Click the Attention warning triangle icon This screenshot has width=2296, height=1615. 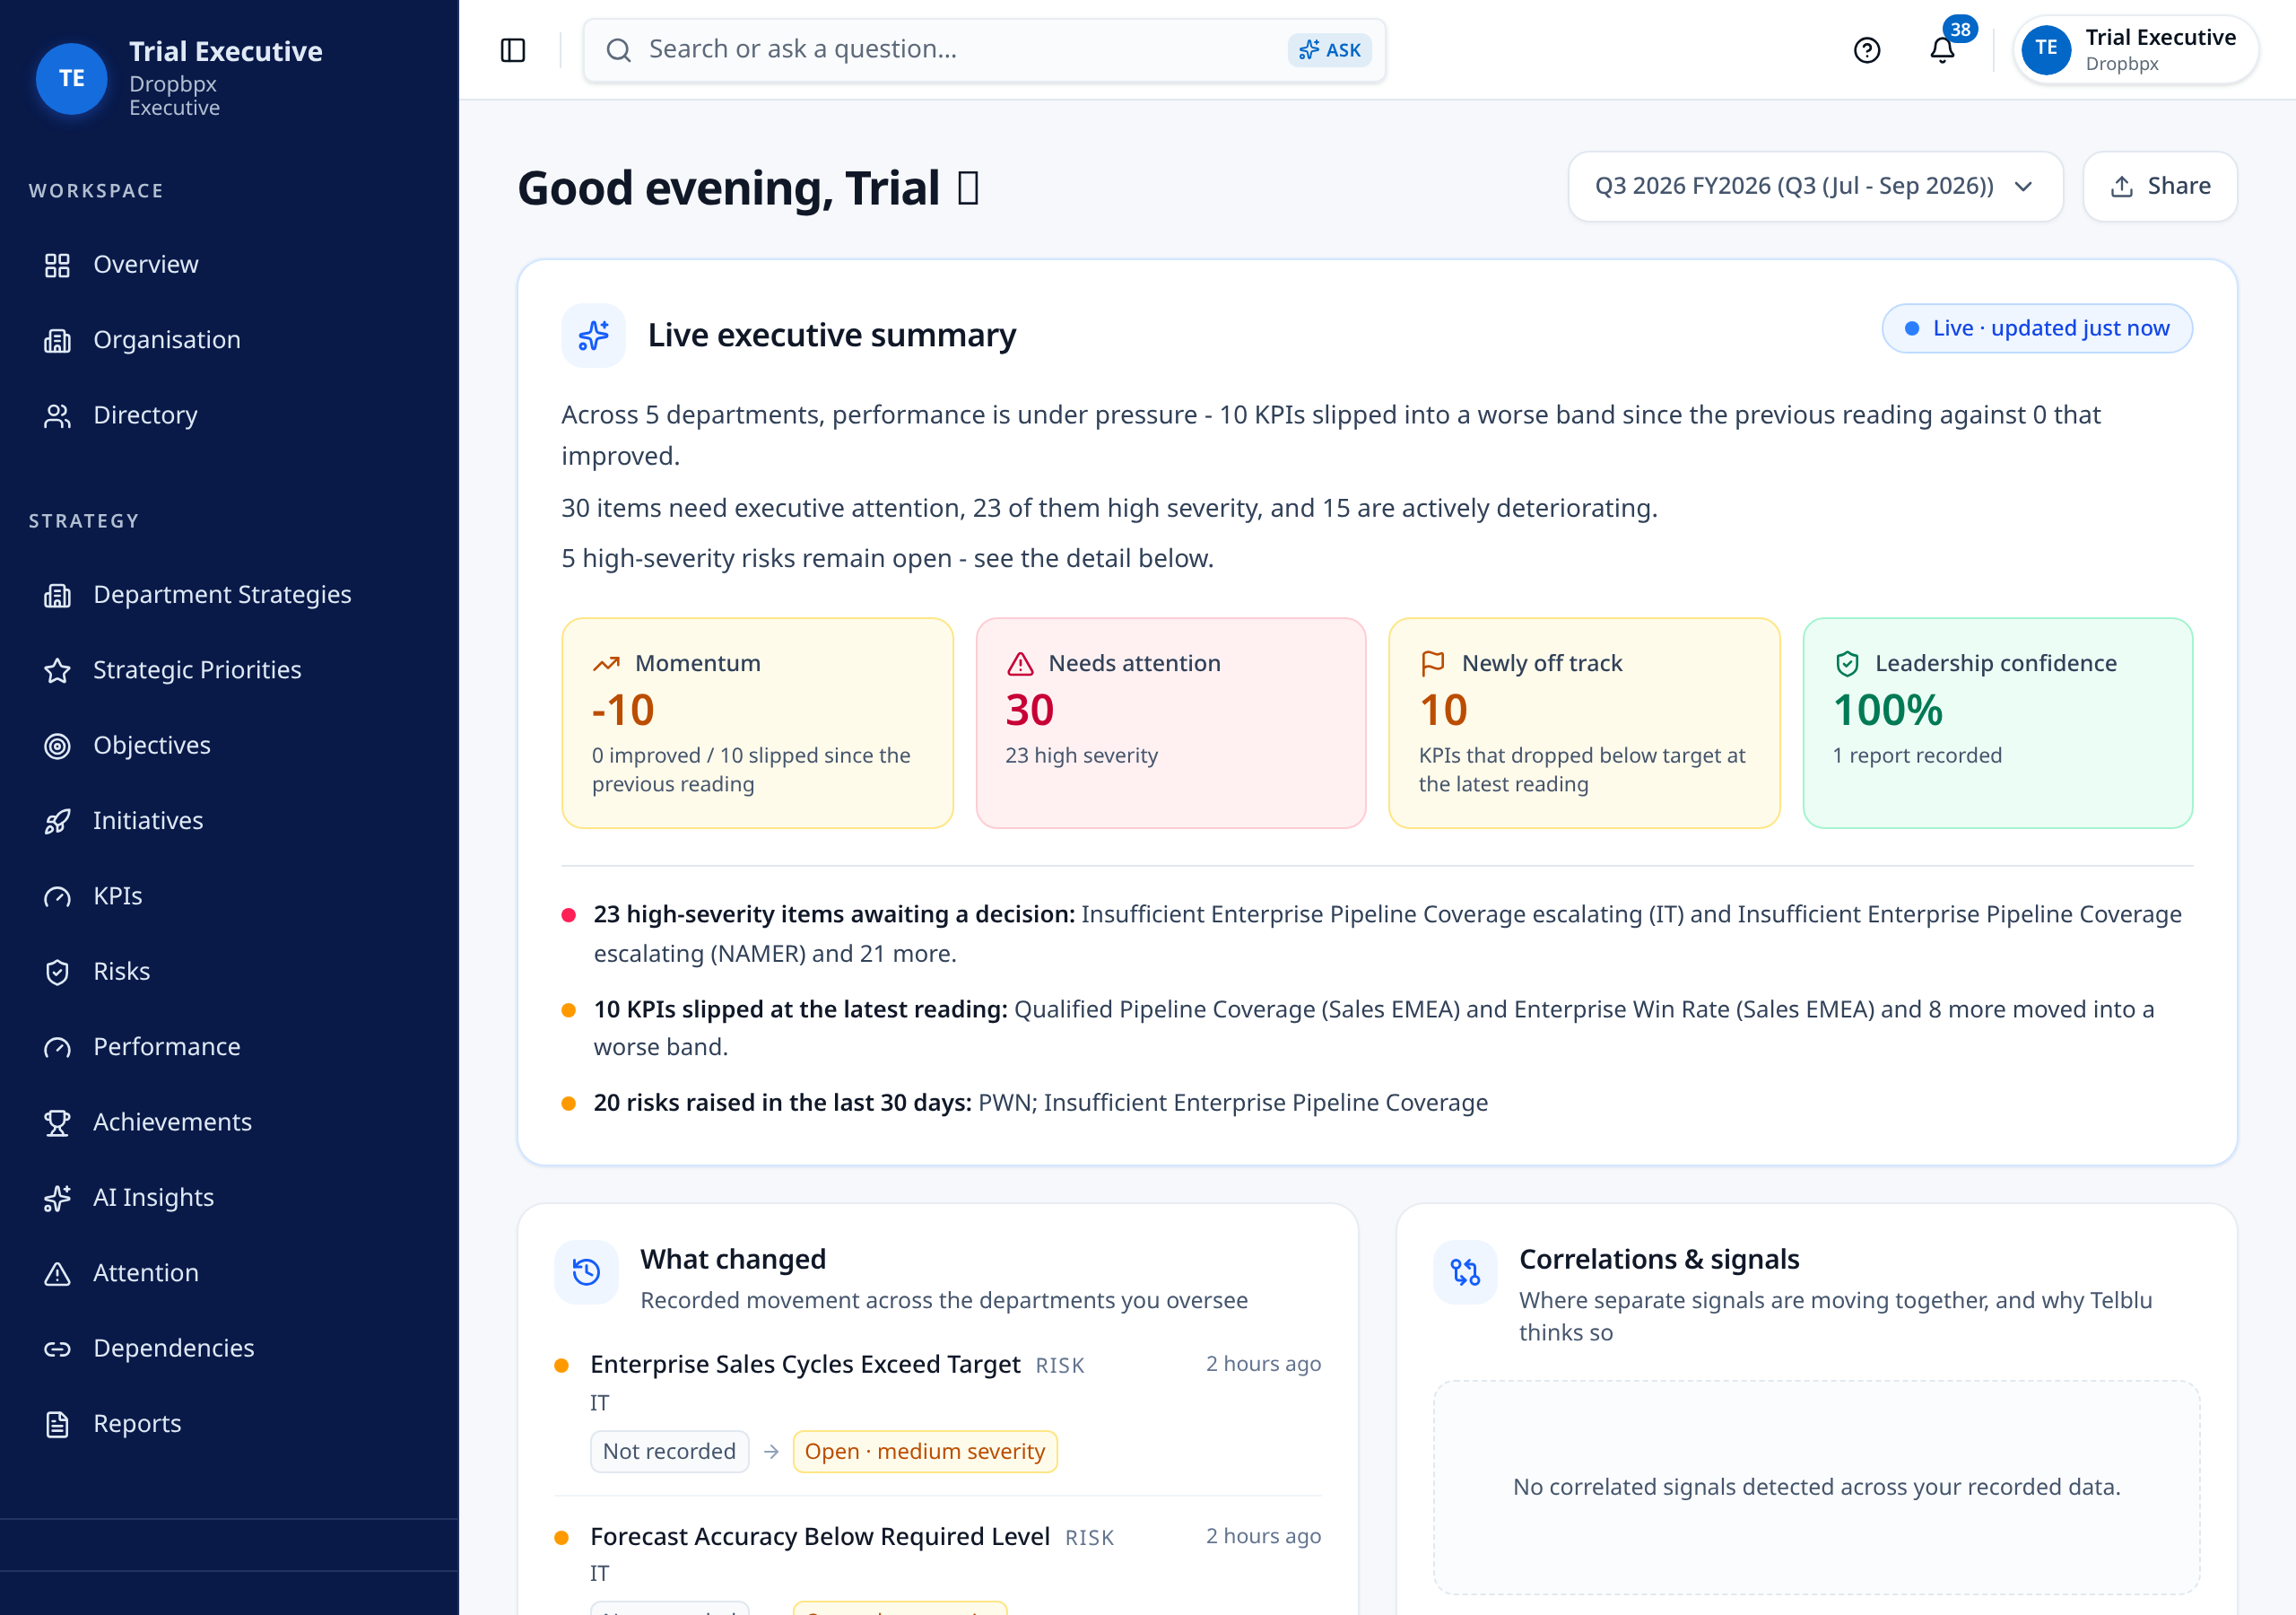[x=57, y=1273]
